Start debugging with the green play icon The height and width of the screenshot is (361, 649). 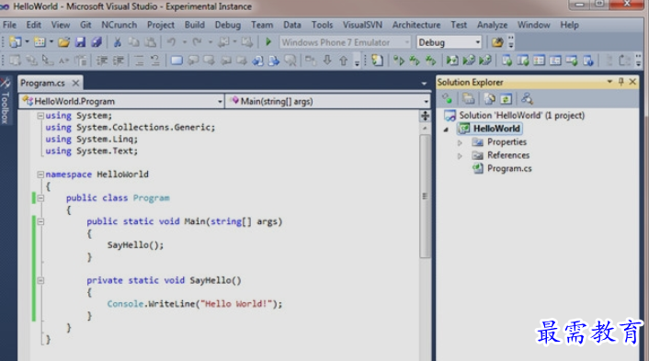[268, 42]
